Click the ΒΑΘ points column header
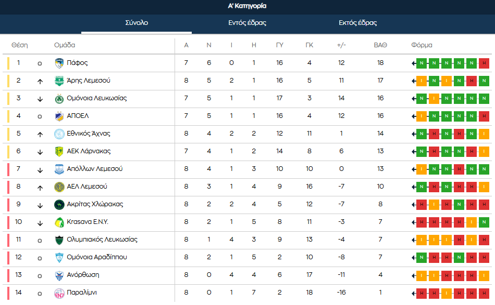Image resolution: width=495 pixels, height=305 pixels. [380, 45]
